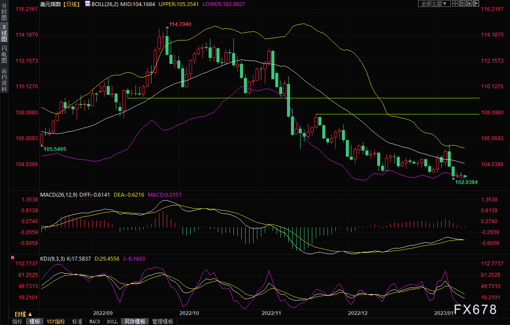Select the 模板 tab at bottom

click(x=34, y=322)
